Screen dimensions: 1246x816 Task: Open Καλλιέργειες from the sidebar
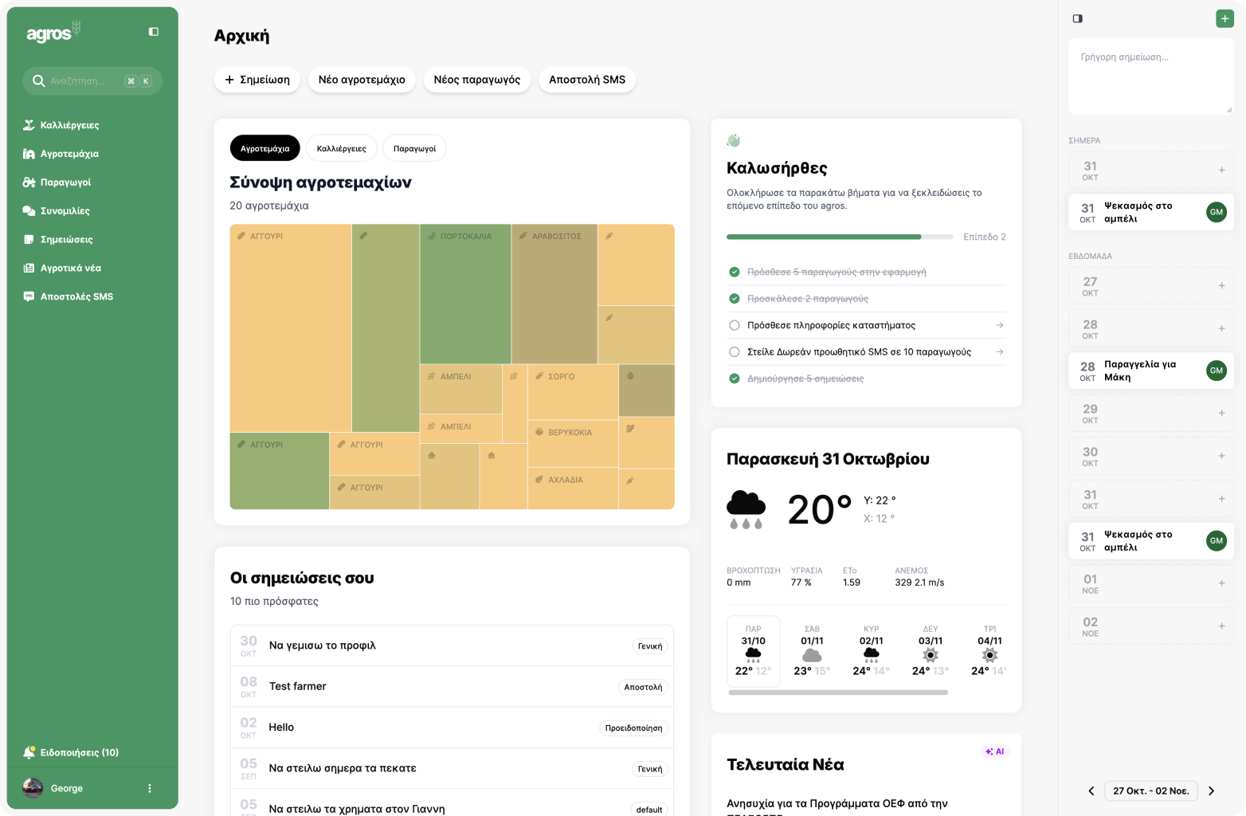coord(69,125)
